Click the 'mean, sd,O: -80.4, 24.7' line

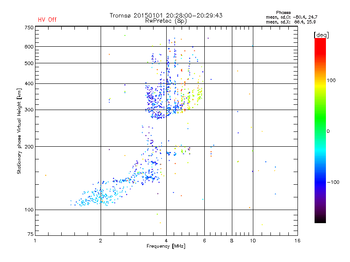pyautogui.click(x=291, y=17)
